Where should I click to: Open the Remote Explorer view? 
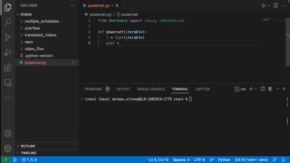8,83
